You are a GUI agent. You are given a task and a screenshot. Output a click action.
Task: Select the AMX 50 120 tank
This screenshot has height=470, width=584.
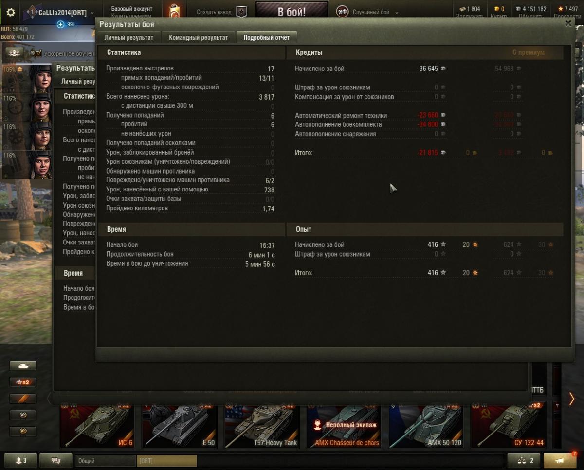tap(426, 425)
